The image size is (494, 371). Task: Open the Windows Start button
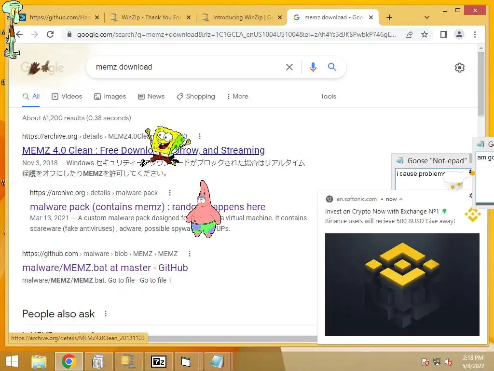point(12,361)
